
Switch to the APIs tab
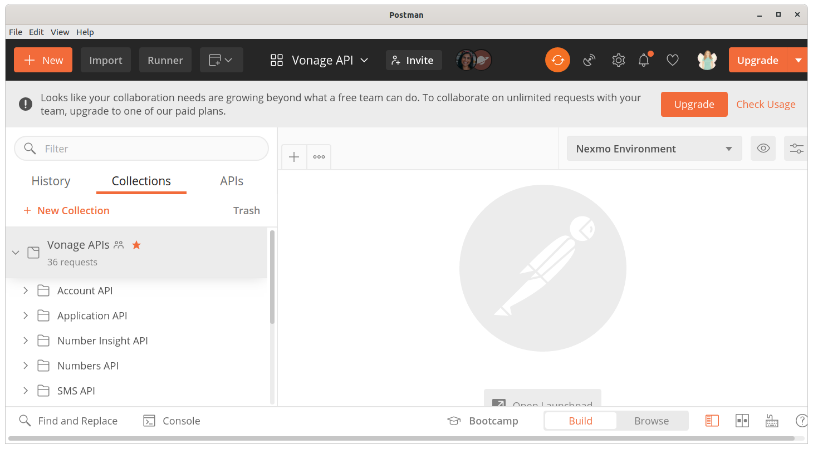pyautogui.click(x=232, y=181)
